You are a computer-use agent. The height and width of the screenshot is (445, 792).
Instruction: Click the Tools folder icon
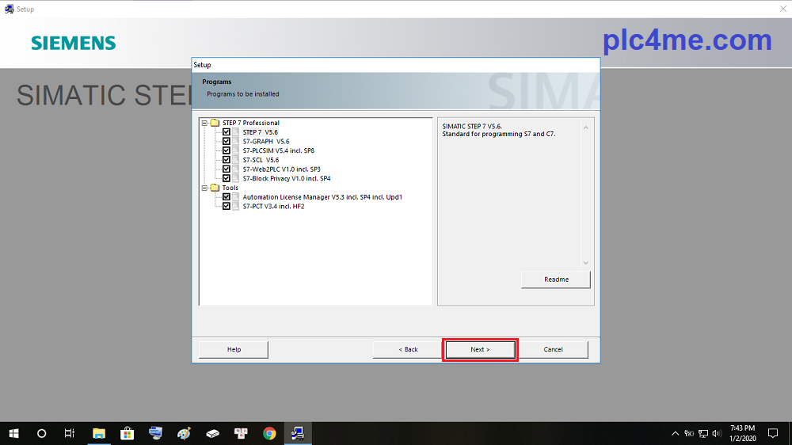pos(215,188)
